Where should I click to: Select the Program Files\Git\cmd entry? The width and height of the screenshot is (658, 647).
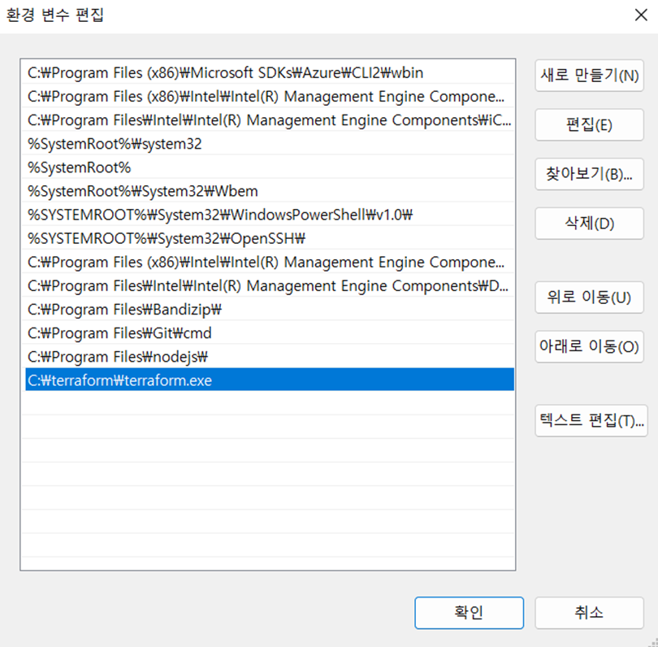pyautogui.click(x=270, y=333)
